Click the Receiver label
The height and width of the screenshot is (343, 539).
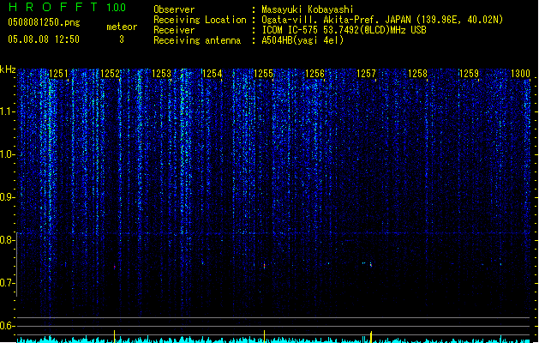(x=174, y=30)
